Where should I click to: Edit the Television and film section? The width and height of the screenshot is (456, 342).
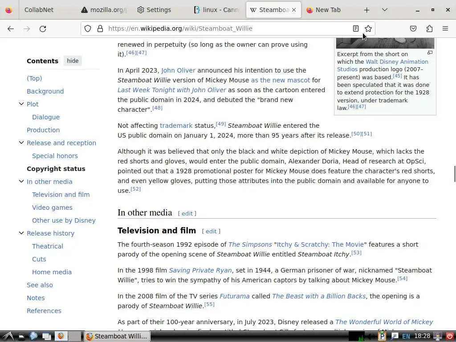click(211, 231)
